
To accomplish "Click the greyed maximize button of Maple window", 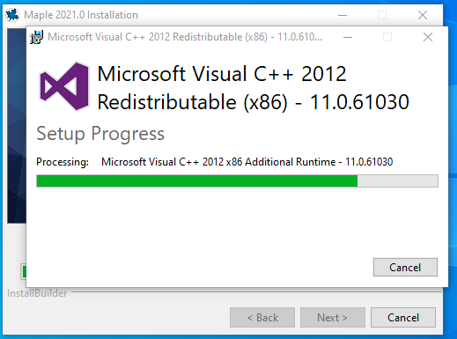I will point(382,15).
